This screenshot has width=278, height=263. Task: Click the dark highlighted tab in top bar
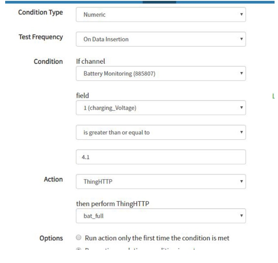[x=159, y=2]
